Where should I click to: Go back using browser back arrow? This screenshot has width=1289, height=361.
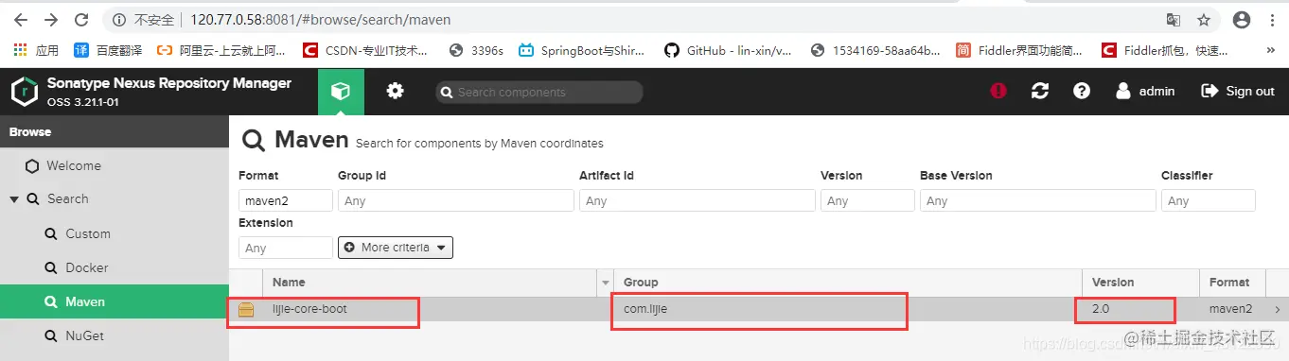click(21, 20)
